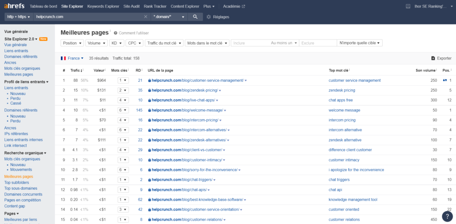
Task: Open the Position filter dropdown
Action: coord(72,43)
